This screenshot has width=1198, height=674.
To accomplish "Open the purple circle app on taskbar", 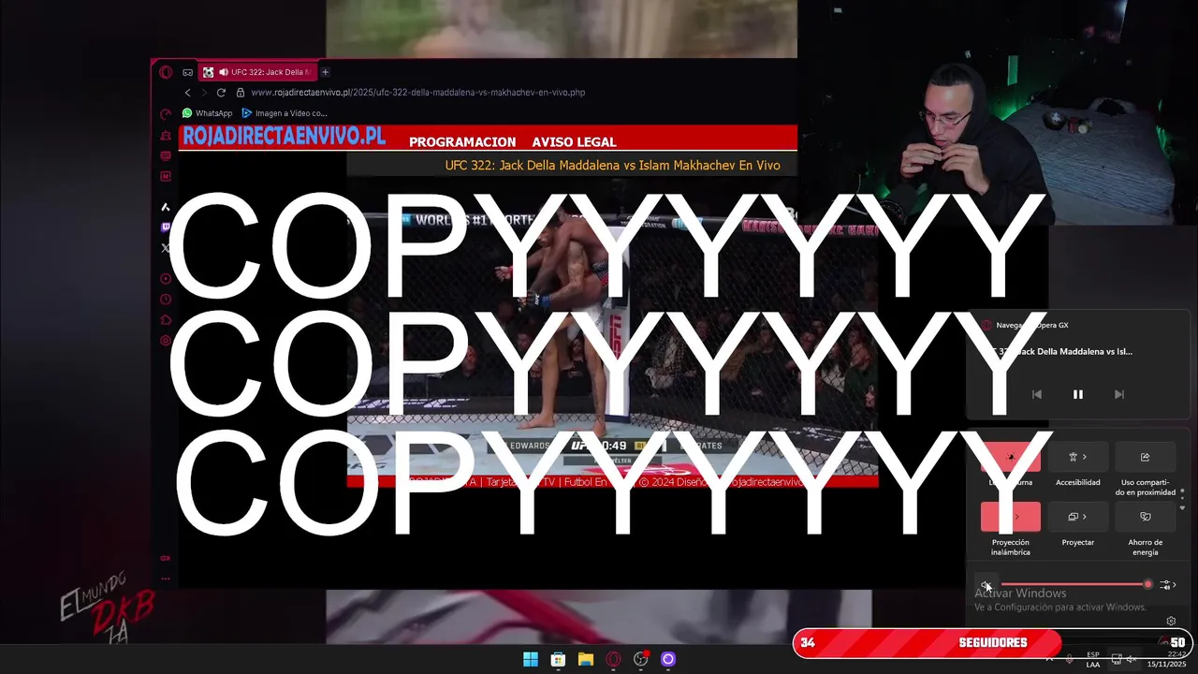I will point(668,659).
